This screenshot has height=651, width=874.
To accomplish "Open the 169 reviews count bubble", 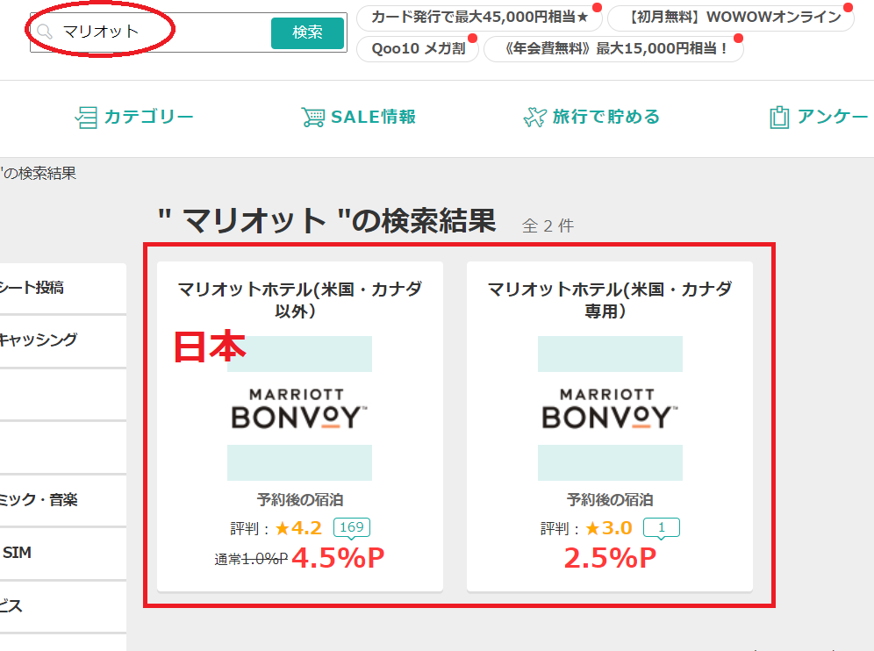I will [351, 528].
